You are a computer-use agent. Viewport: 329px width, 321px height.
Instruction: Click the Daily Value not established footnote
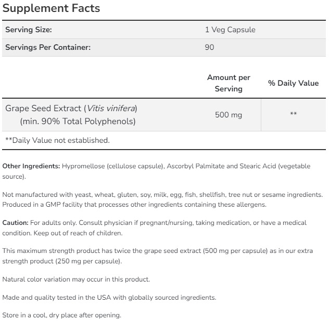click(x=57, y=140)
